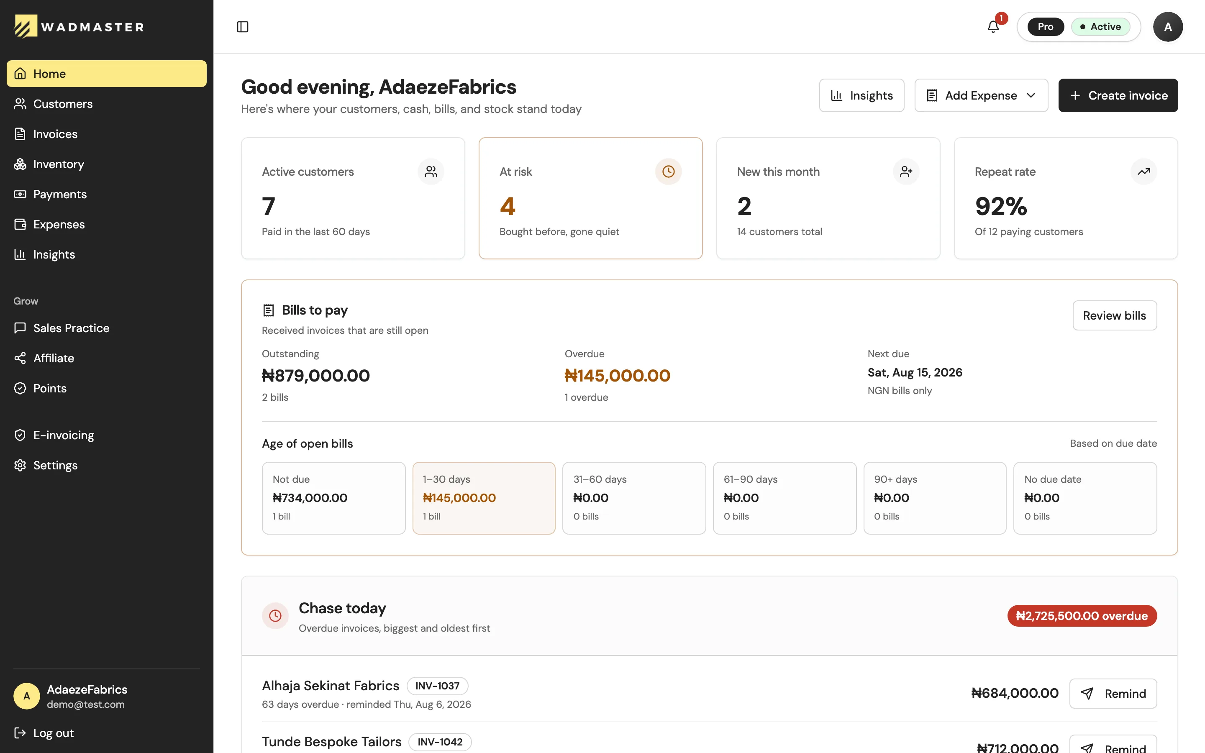
Task: Toggle the sidebar collapse icon
Action: pos(243,26)
